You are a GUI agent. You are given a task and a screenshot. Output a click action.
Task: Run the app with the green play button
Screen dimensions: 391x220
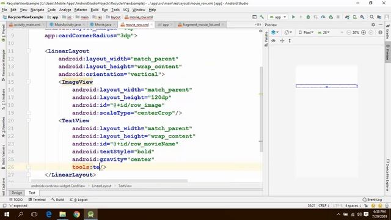[293, 17]
